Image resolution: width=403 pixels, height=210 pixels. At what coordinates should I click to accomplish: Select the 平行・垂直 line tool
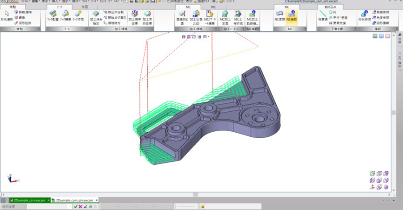(x=338, y=18)
